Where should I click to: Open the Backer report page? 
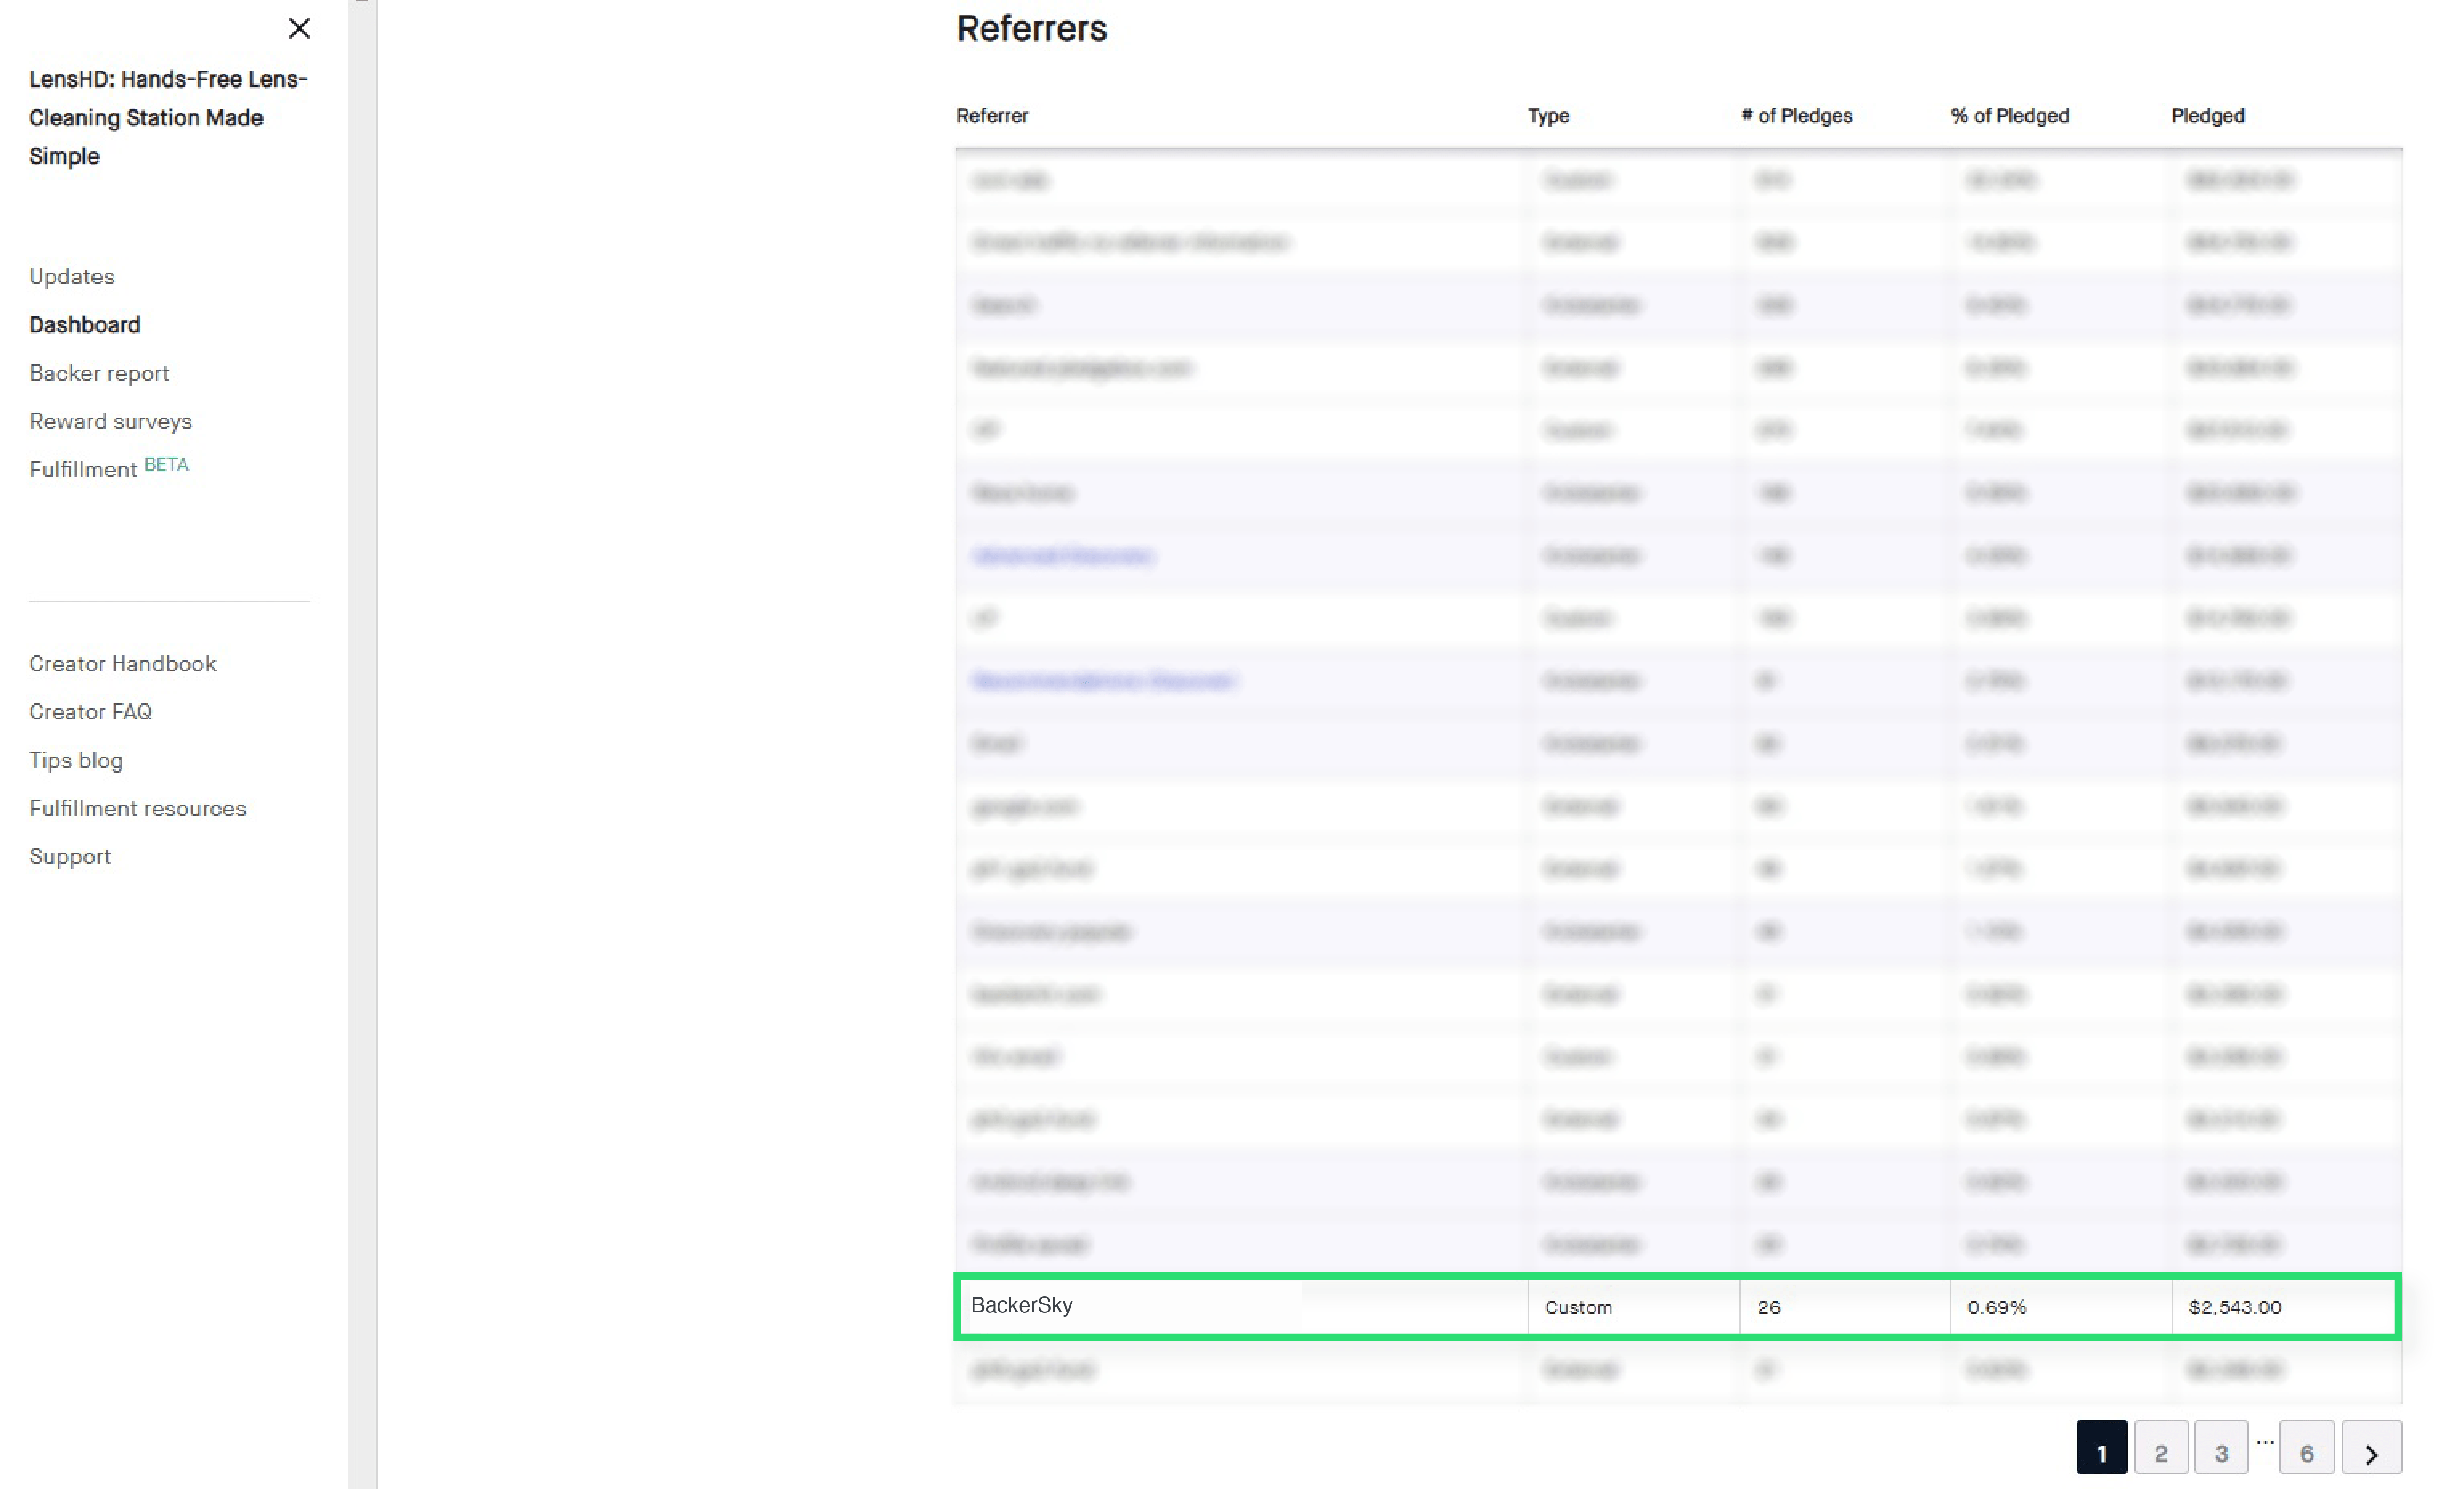click(x=99, y=373)
